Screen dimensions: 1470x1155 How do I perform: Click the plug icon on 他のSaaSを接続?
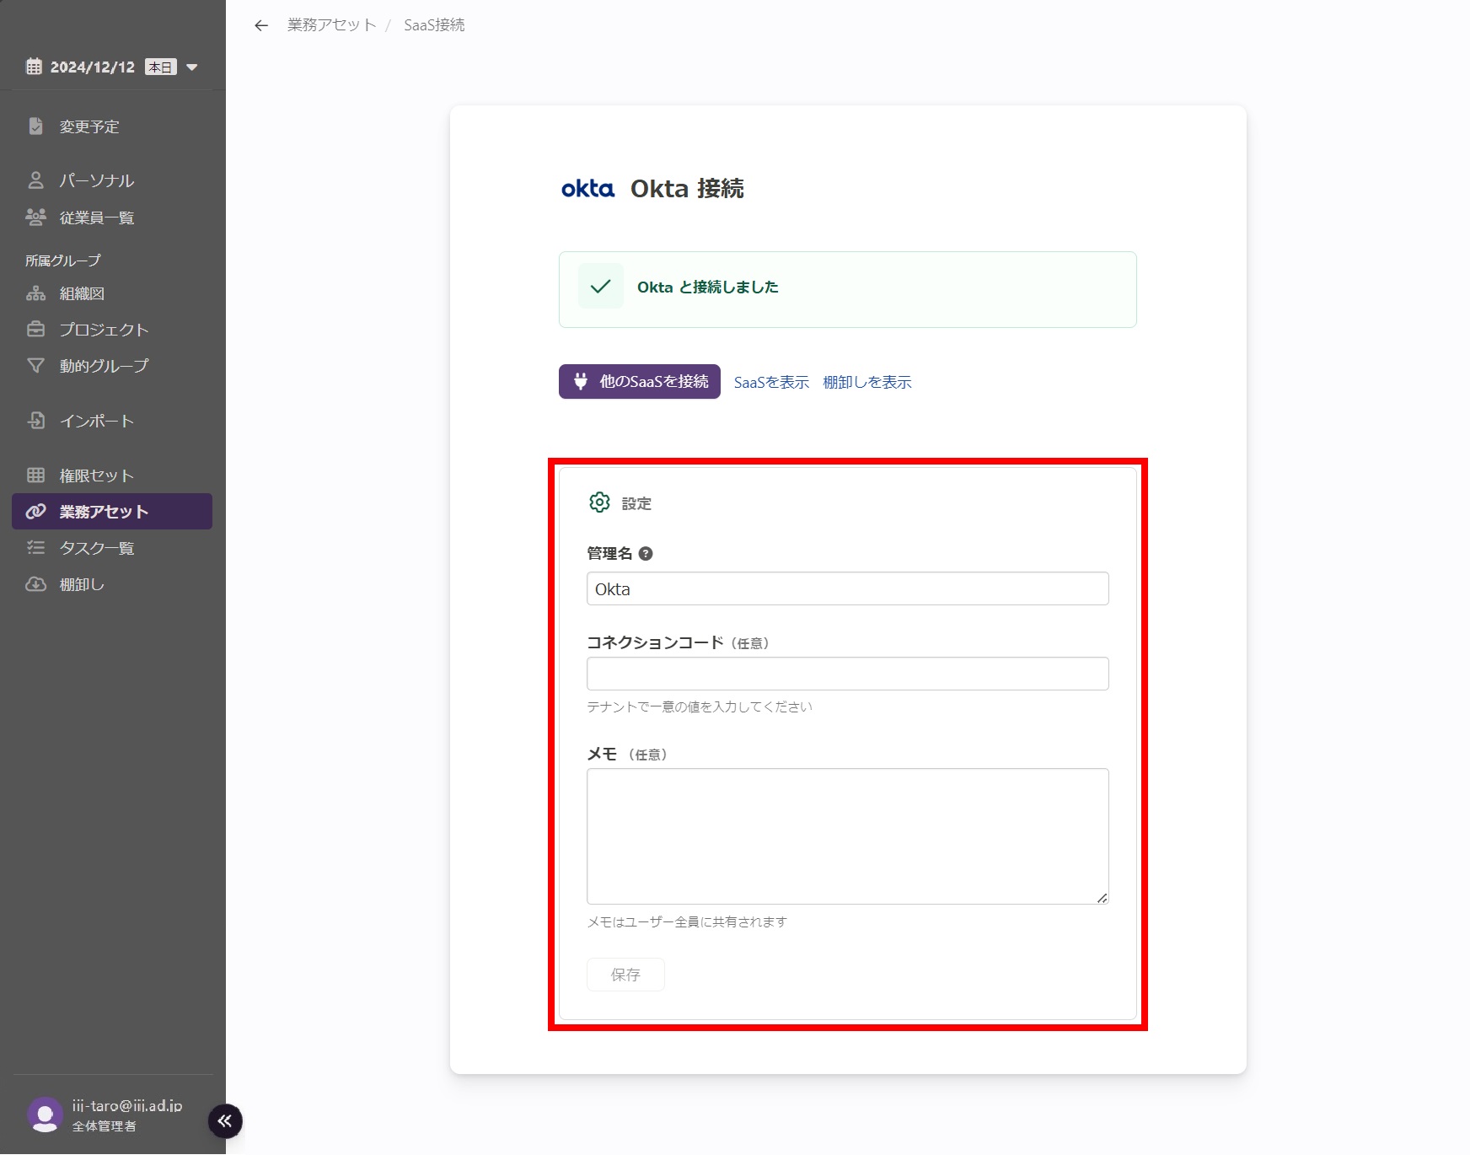(x=581, y=381)
